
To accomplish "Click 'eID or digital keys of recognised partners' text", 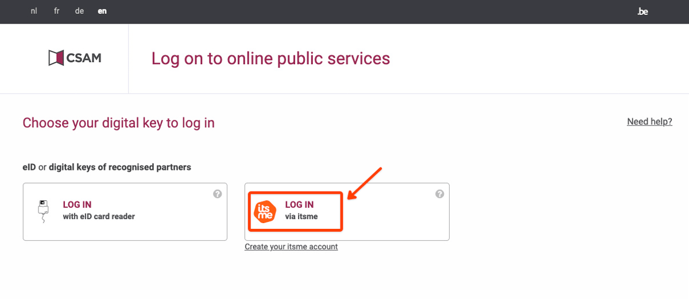I will (x=107, y=167).
